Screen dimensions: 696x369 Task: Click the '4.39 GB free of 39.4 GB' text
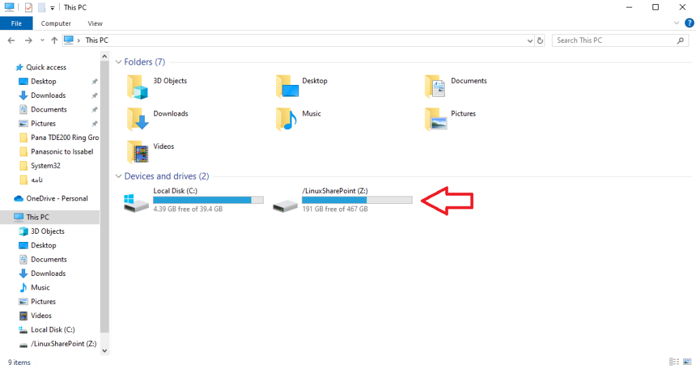point(188,209)
